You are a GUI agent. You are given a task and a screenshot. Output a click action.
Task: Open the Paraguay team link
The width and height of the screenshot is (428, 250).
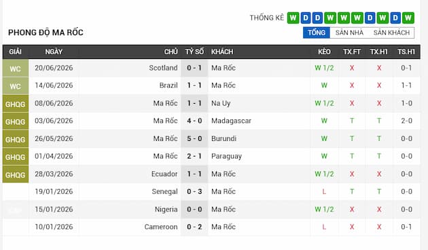click(x=226, y=157)
